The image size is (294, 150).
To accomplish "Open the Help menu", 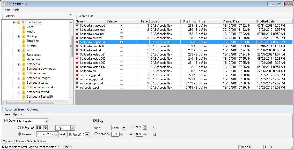I will (x=17, y=10).
